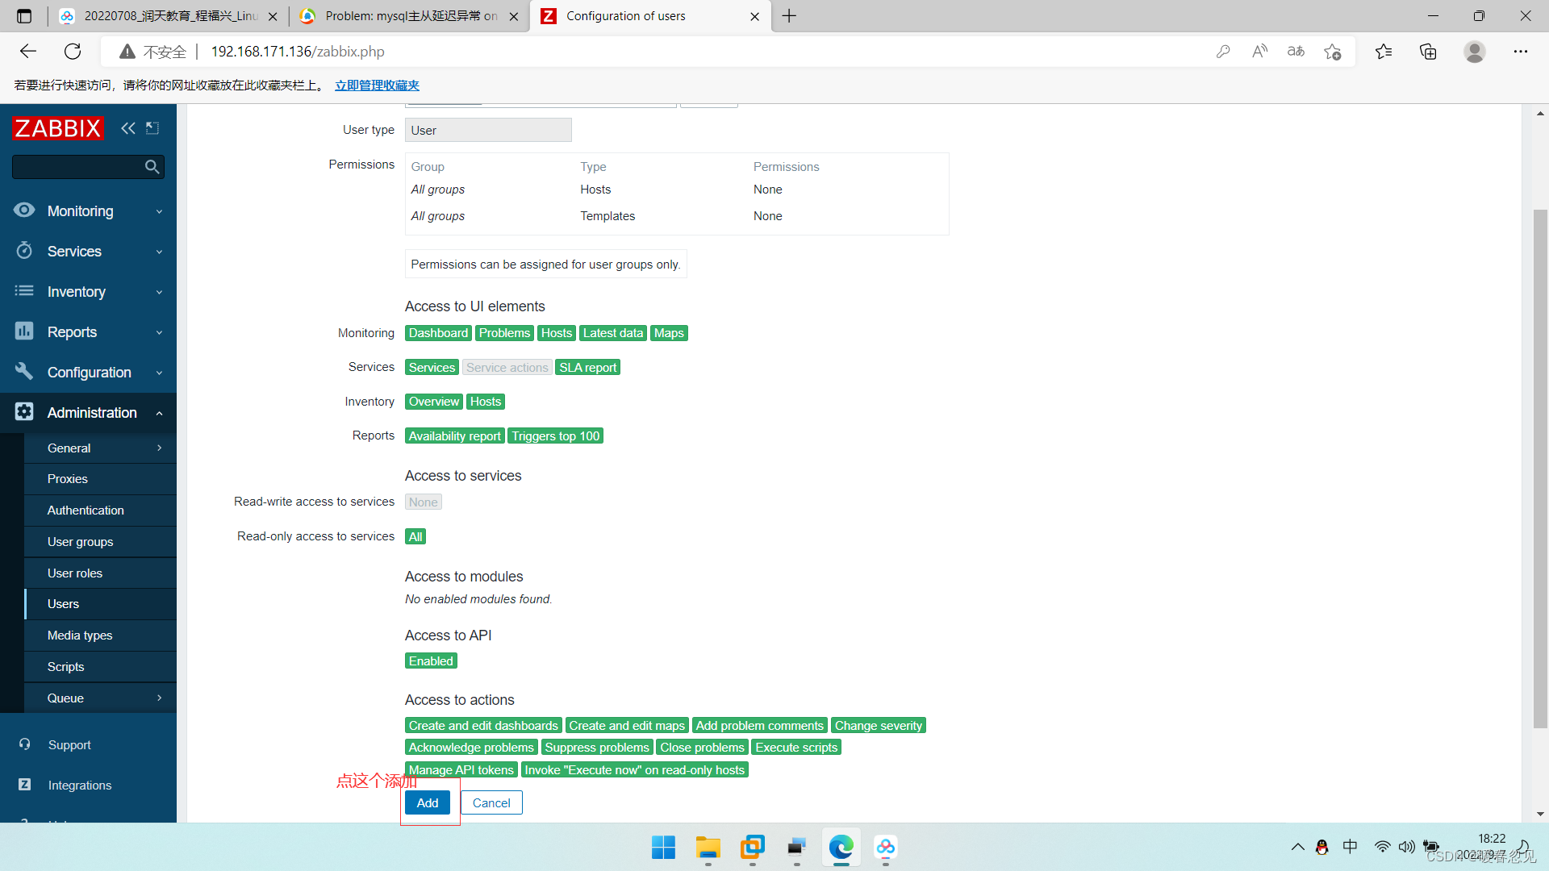Click User type field input
The width and height of the screenshot is (1549, 871).
click(488, 130)
